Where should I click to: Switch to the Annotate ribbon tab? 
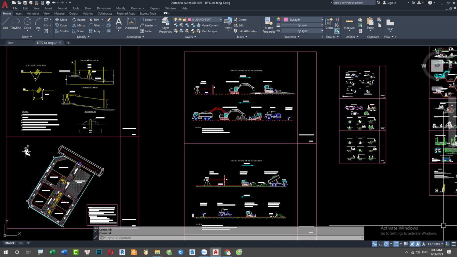tap(33, 14)
